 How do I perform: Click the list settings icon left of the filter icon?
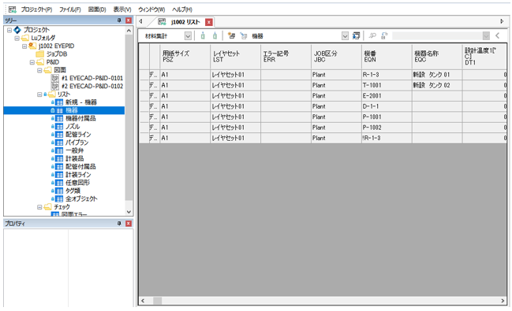click(231, 35)
